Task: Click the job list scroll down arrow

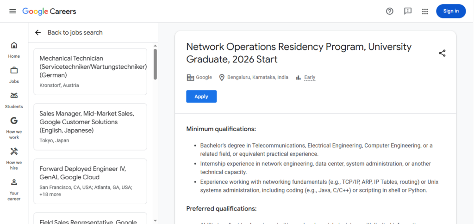Action: 155,220
